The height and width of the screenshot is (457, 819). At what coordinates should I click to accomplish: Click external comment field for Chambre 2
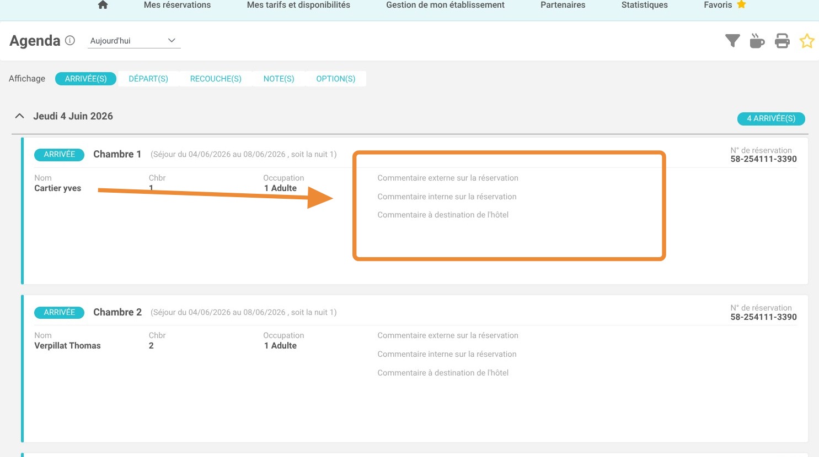448,335
